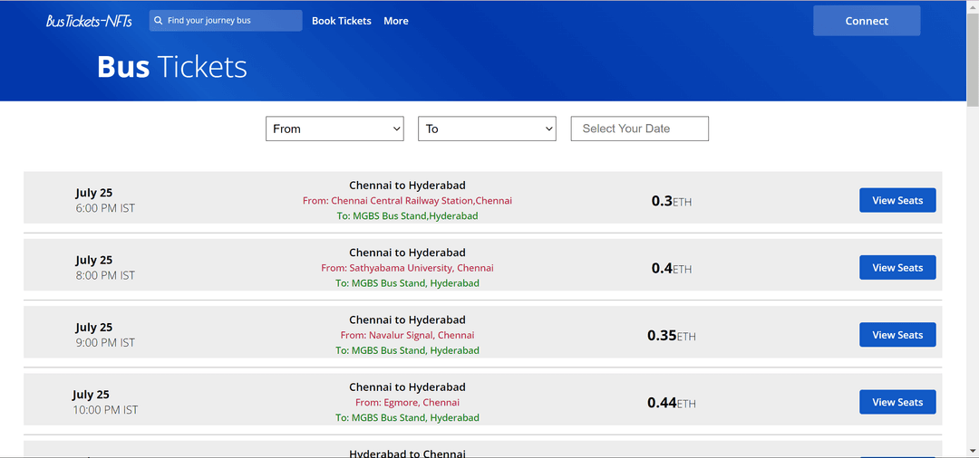View Seats for the 8:00 PM bus
Screen dimensions: 979x458
(897, 267)
